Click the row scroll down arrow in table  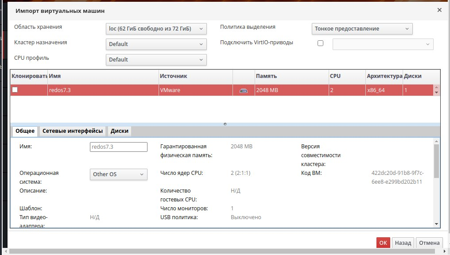(x=437, y=93)
